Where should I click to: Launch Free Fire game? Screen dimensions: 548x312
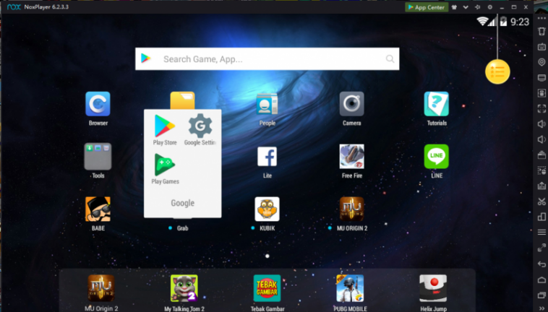pyautogui.click(x=351, y=156)
